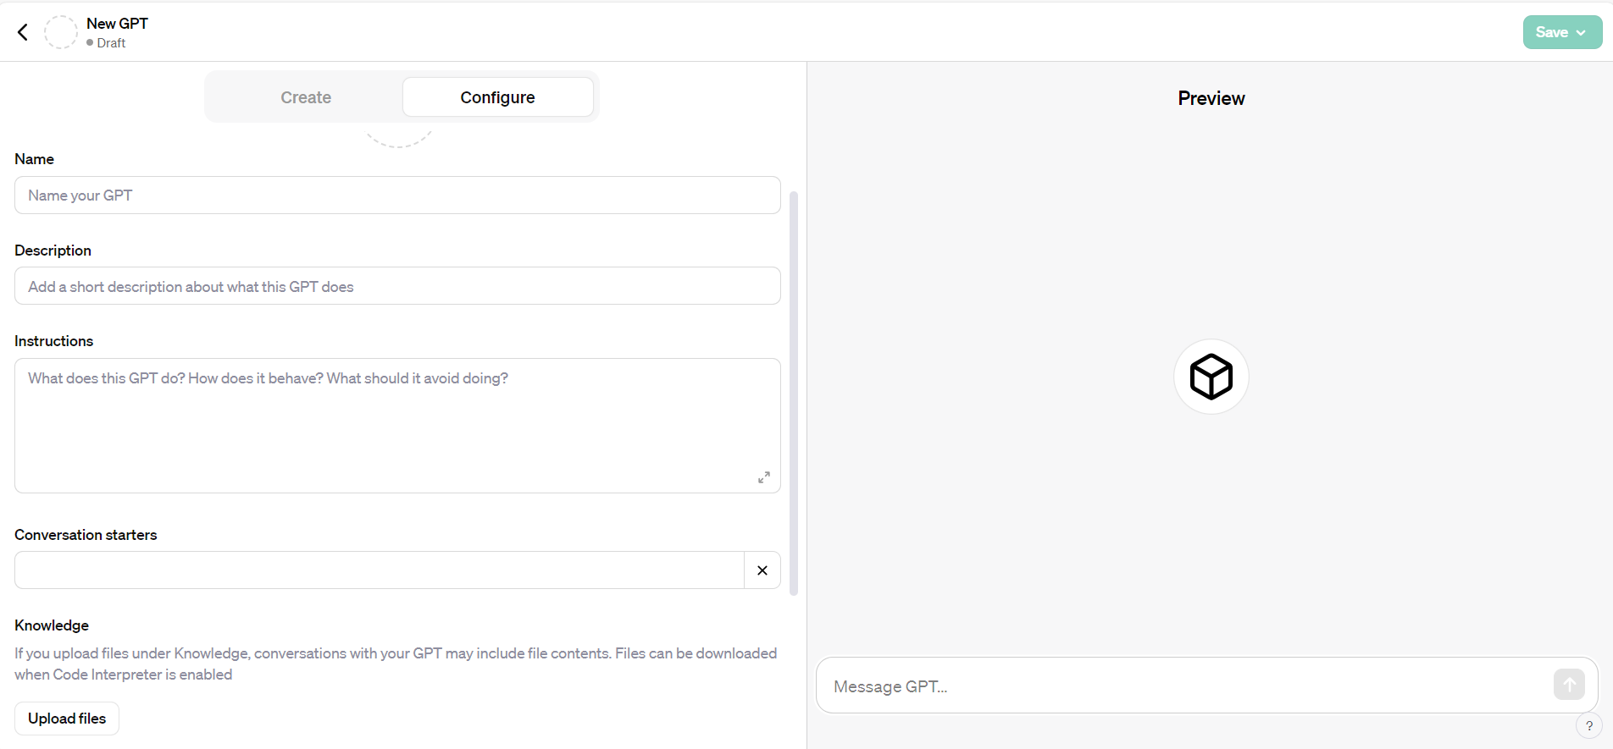This screenshot has height=749, width=1613.
Task: Click the cube icon in Preview
Action: pos(1211,377)
